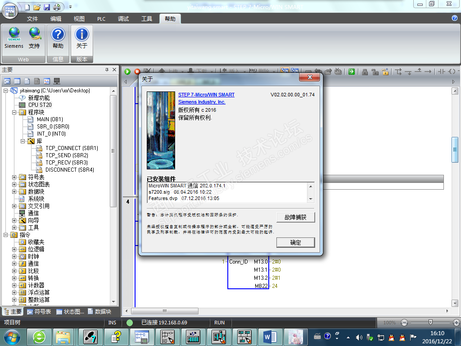
Task: Click the padlock with yellow plus icon
Action: [x=385, y=72]
